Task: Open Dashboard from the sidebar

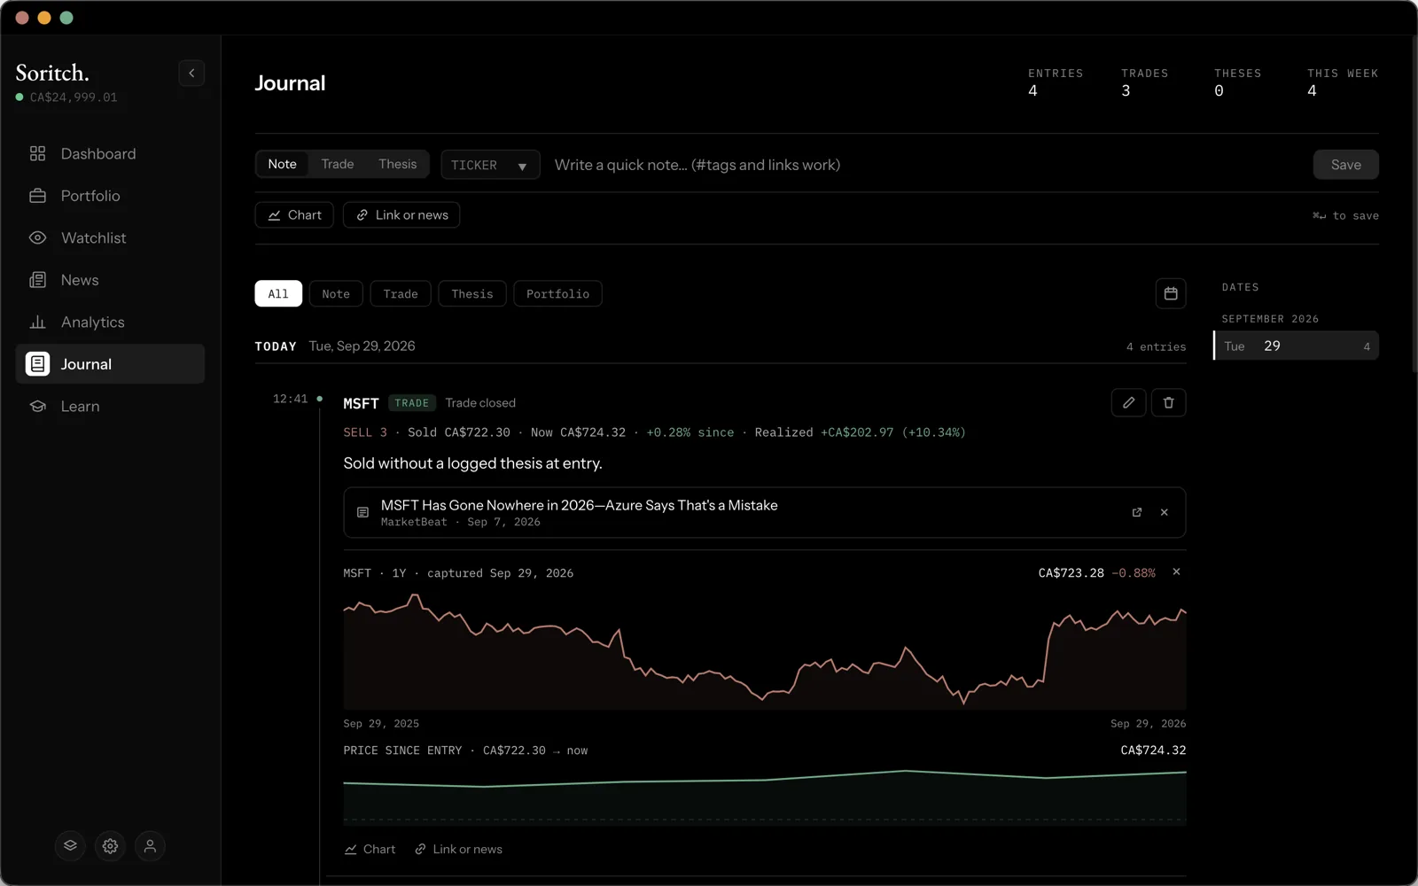Action: point(110,153)
